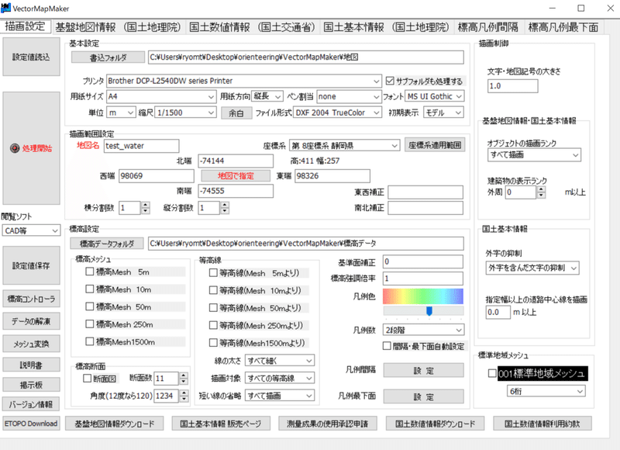Click 書込フォルダ button
The width and height of the screenshot is (620, 450).
[108, 57]
